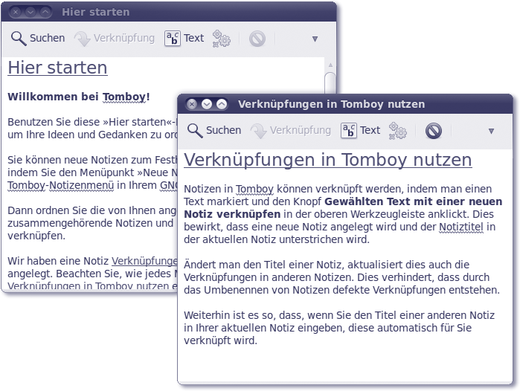Viewport: 520px width, 391px height.
Task: Click the Text format icon in Hier starten window
Action: coord(173,39)
